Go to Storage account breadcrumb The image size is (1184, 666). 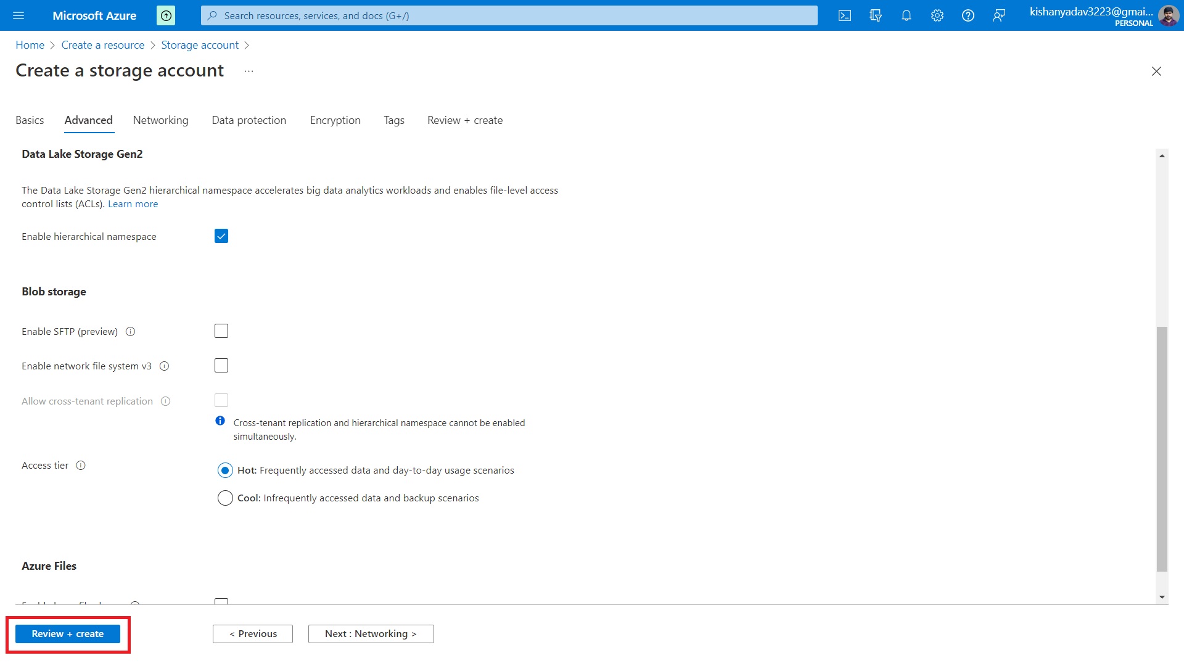tap(200, 45)
